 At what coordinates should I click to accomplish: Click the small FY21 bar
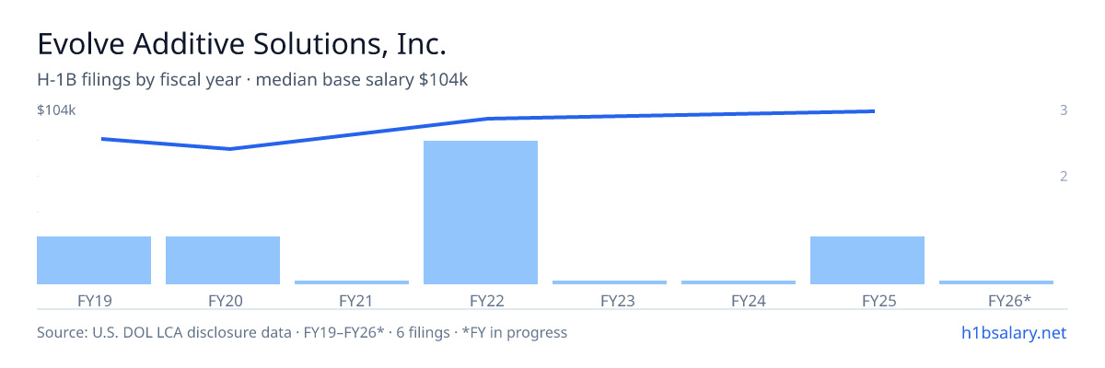pyautogui.click(x=352, y=282)
